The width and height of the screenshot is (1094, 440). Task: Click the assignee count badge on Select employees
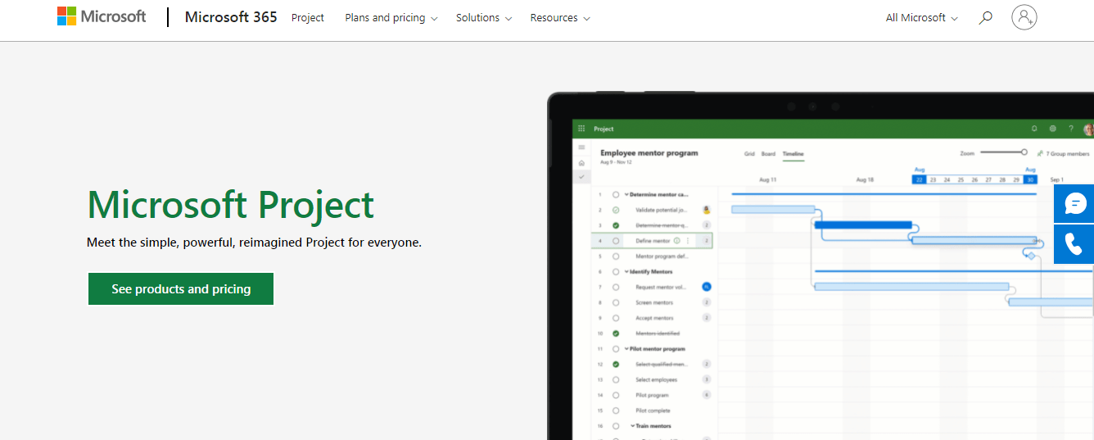707,379
